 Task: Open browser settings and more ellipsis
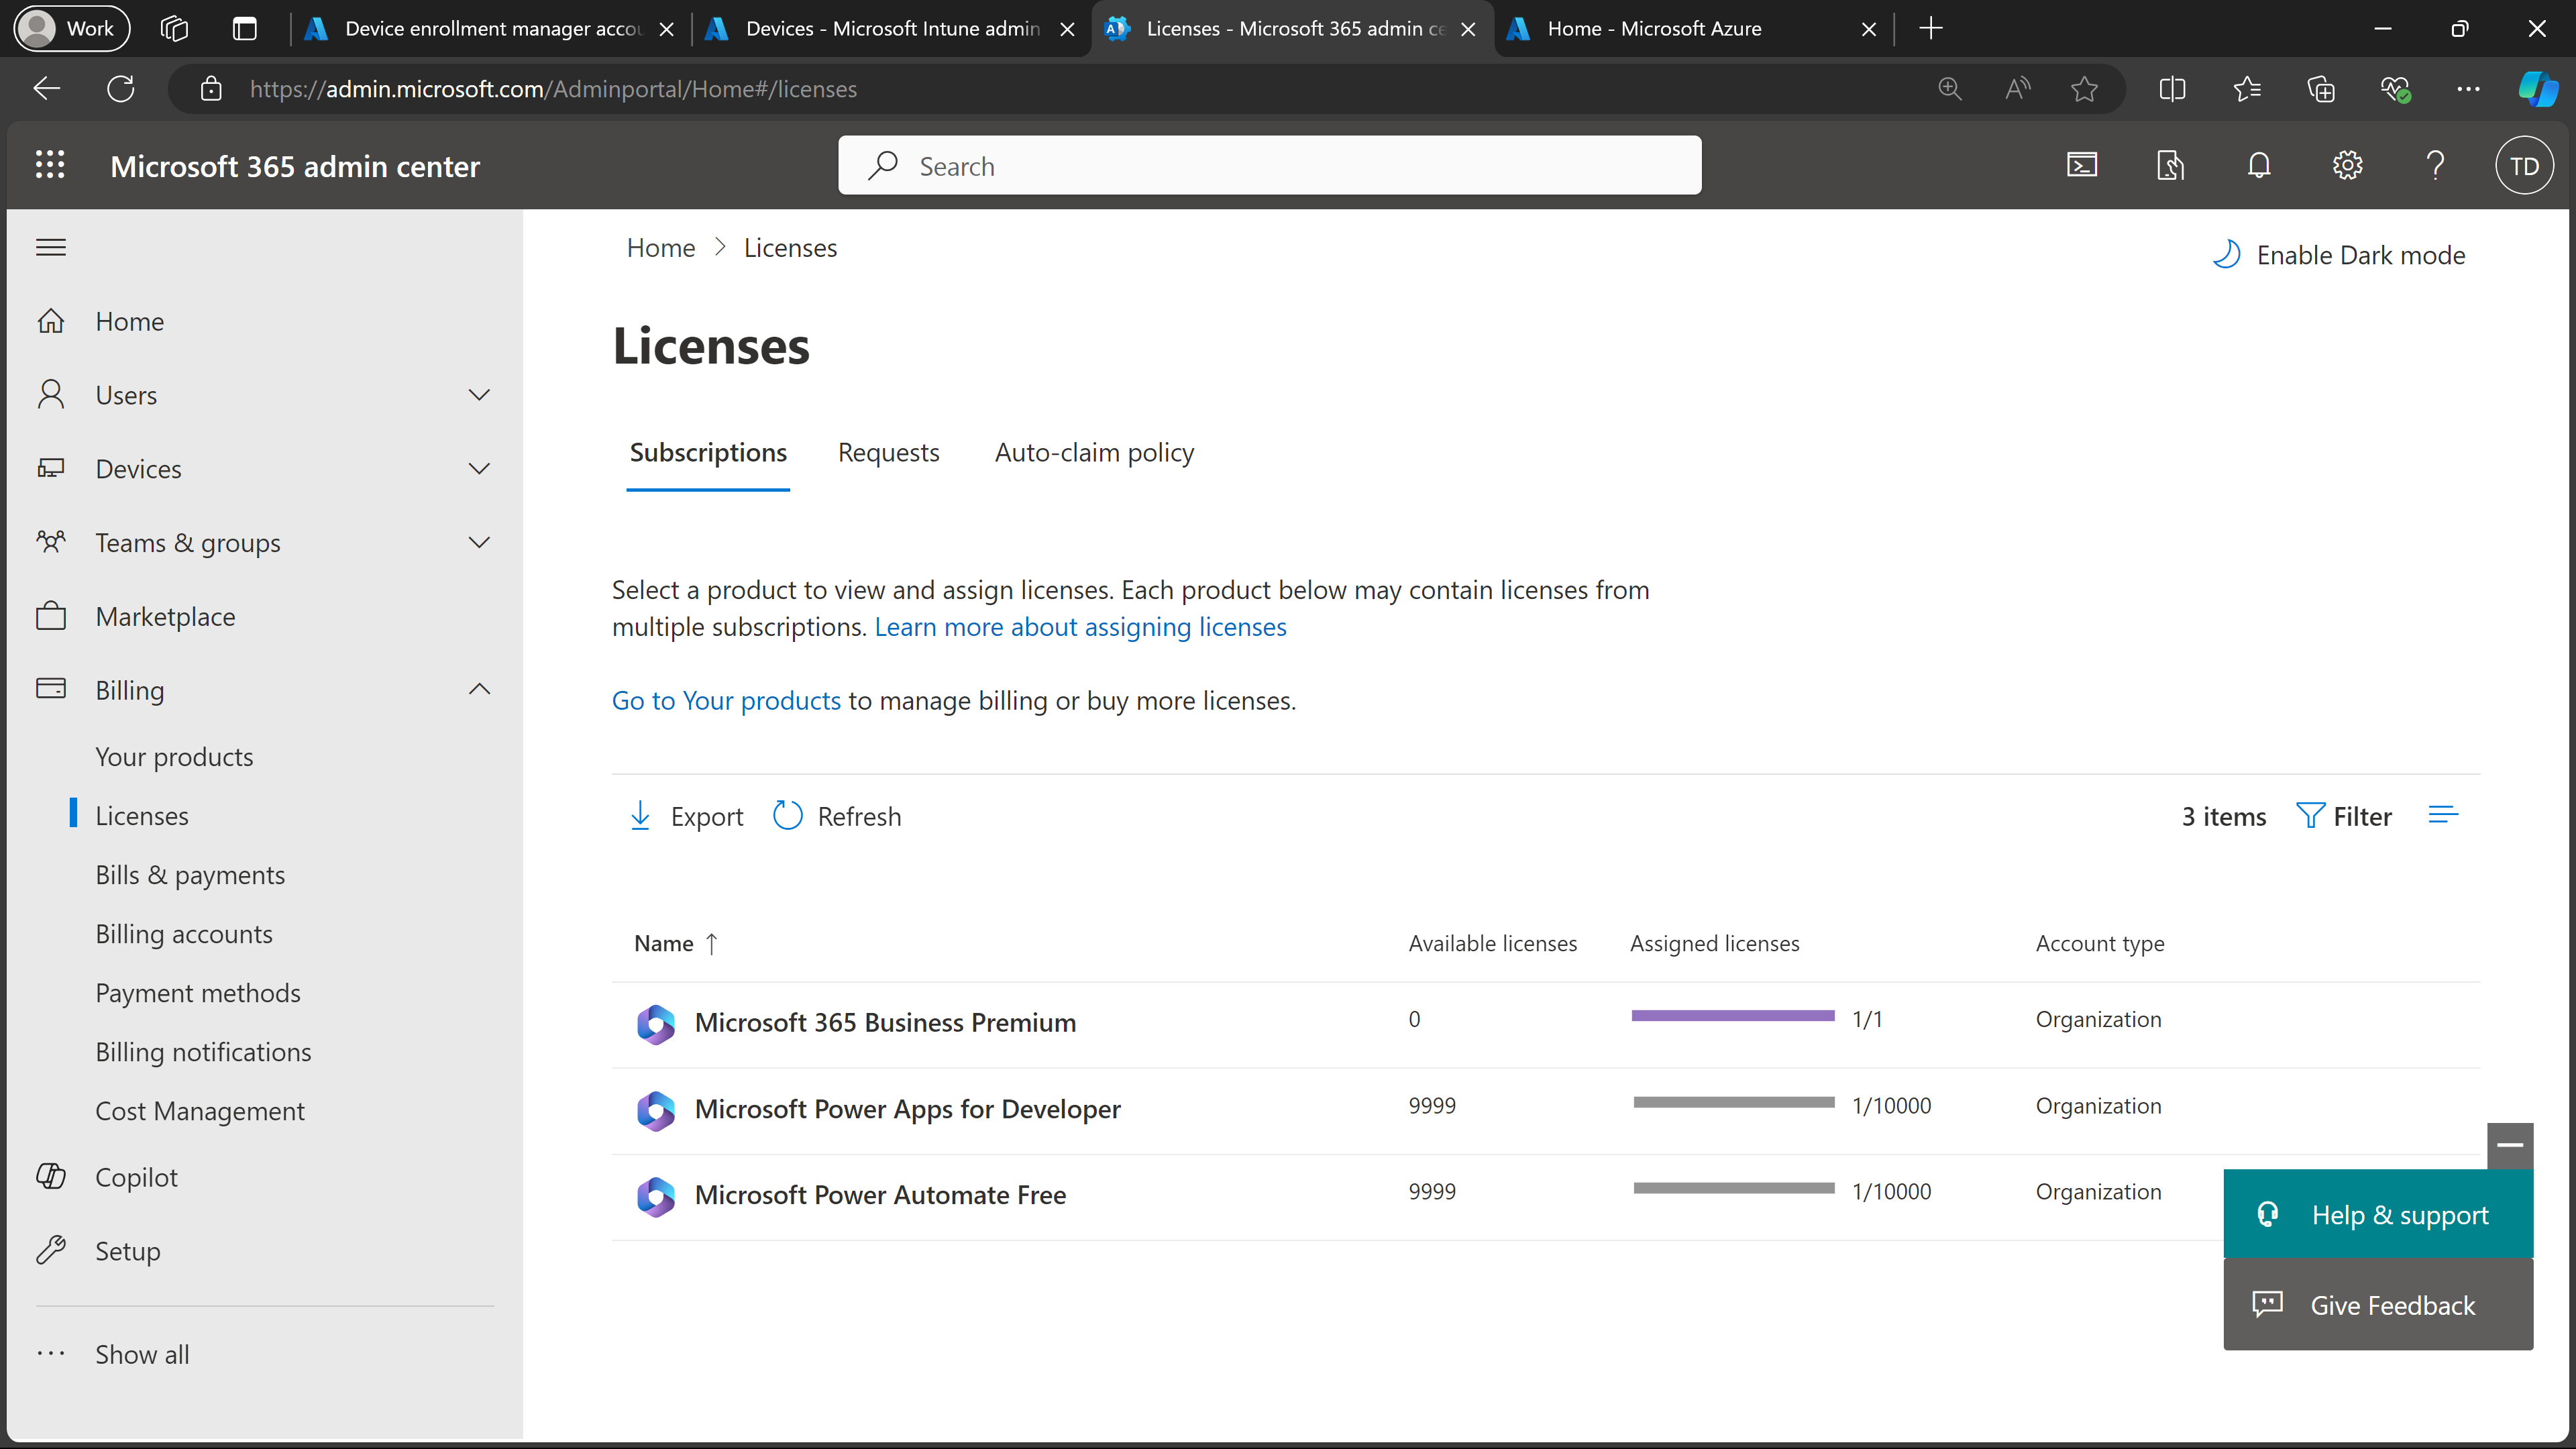pyautogui.click(x=2468, y=89)
